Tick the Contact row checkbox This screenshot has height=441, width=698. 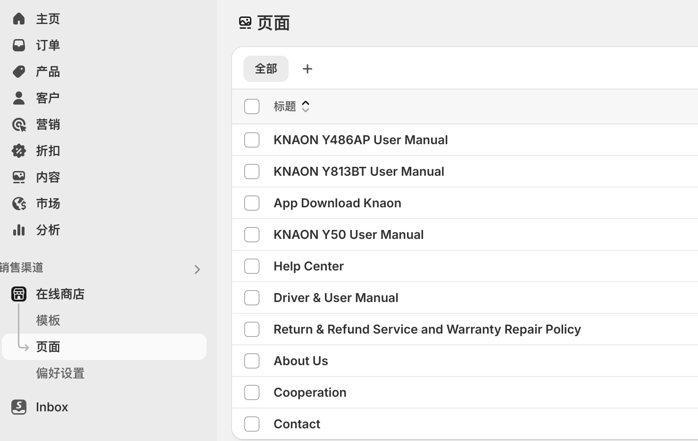pyautogui.click(x=252, y=424)
